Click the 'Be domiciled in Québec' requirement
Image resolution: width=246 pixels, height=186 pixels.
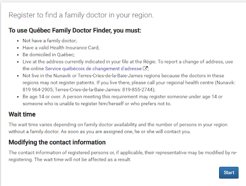point(49,55)
